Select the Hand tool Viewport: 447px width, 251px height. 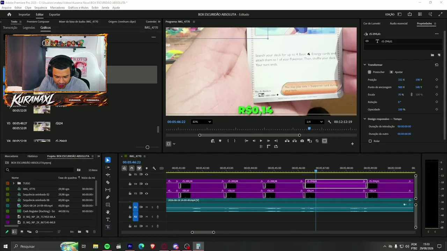coord(108,212)
